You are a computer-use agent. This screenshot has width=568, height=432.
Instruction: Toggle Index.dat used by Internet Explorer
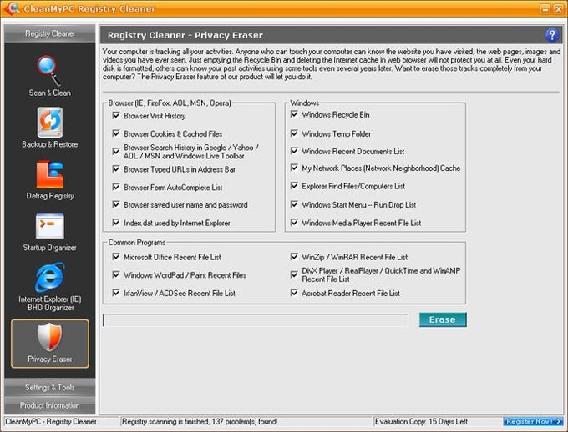(116, 223)
